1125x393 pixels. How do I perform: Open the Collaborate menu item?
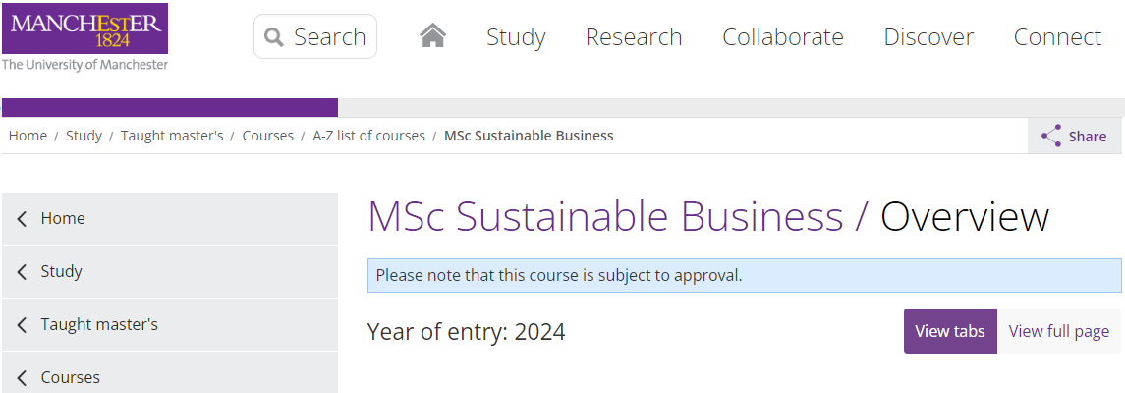coord(783,36)
